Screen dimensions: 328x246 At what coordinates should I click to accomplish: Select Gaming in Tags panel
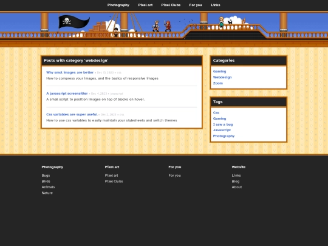[x=219, y=118]
